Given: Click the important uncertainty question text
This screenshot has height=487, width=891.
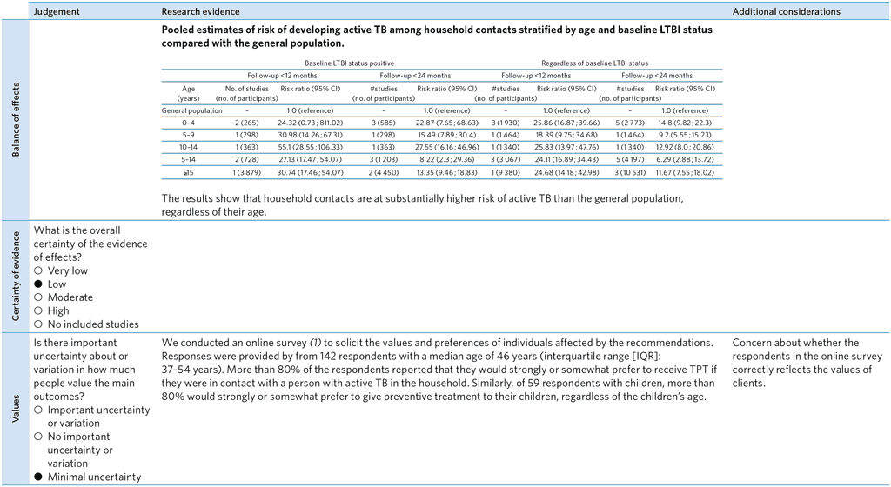Looking at the screenshot, I should pyautogui.click(x=84, y=370).
